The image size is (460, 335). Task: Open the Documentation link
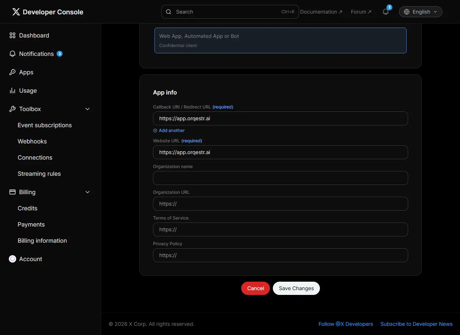click(321, 12)
